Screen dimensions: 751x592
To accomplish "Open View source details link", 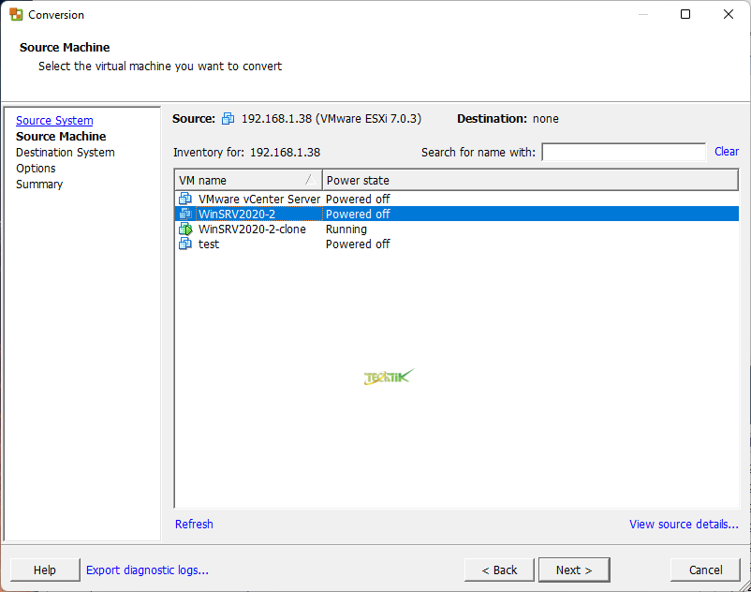I will click(x=684, y=524).
